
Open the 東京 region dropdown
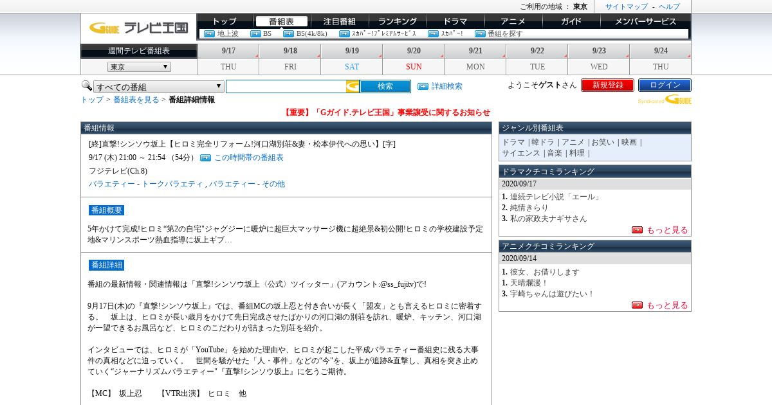coord(139,67)
